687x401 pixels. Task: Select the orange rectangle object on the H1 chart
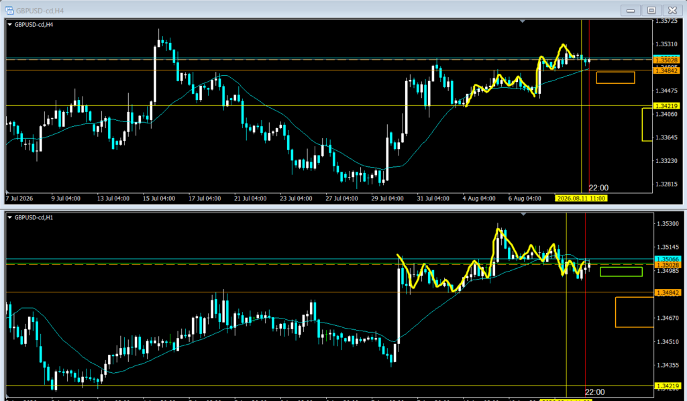tap(635, 312)
